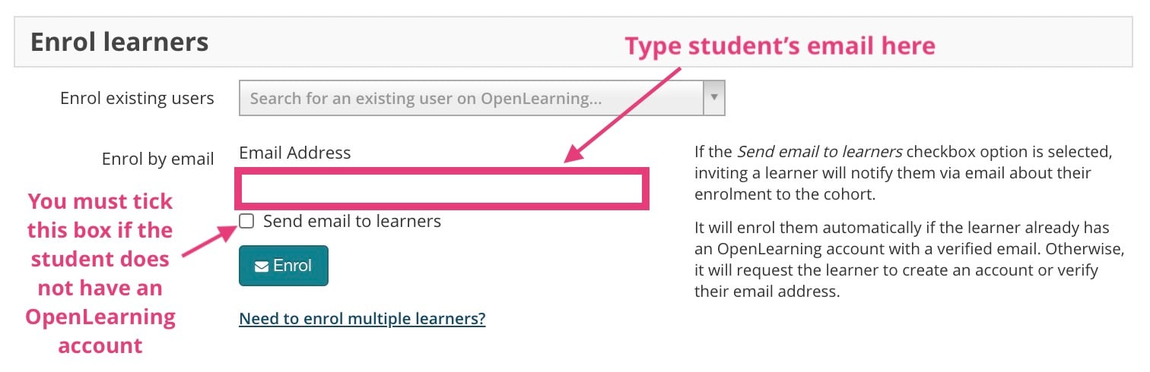The image size is (1150, 372).
Task: Click the 'It will enrol them automatically' paragraph
Action: (x=902, y=260)
